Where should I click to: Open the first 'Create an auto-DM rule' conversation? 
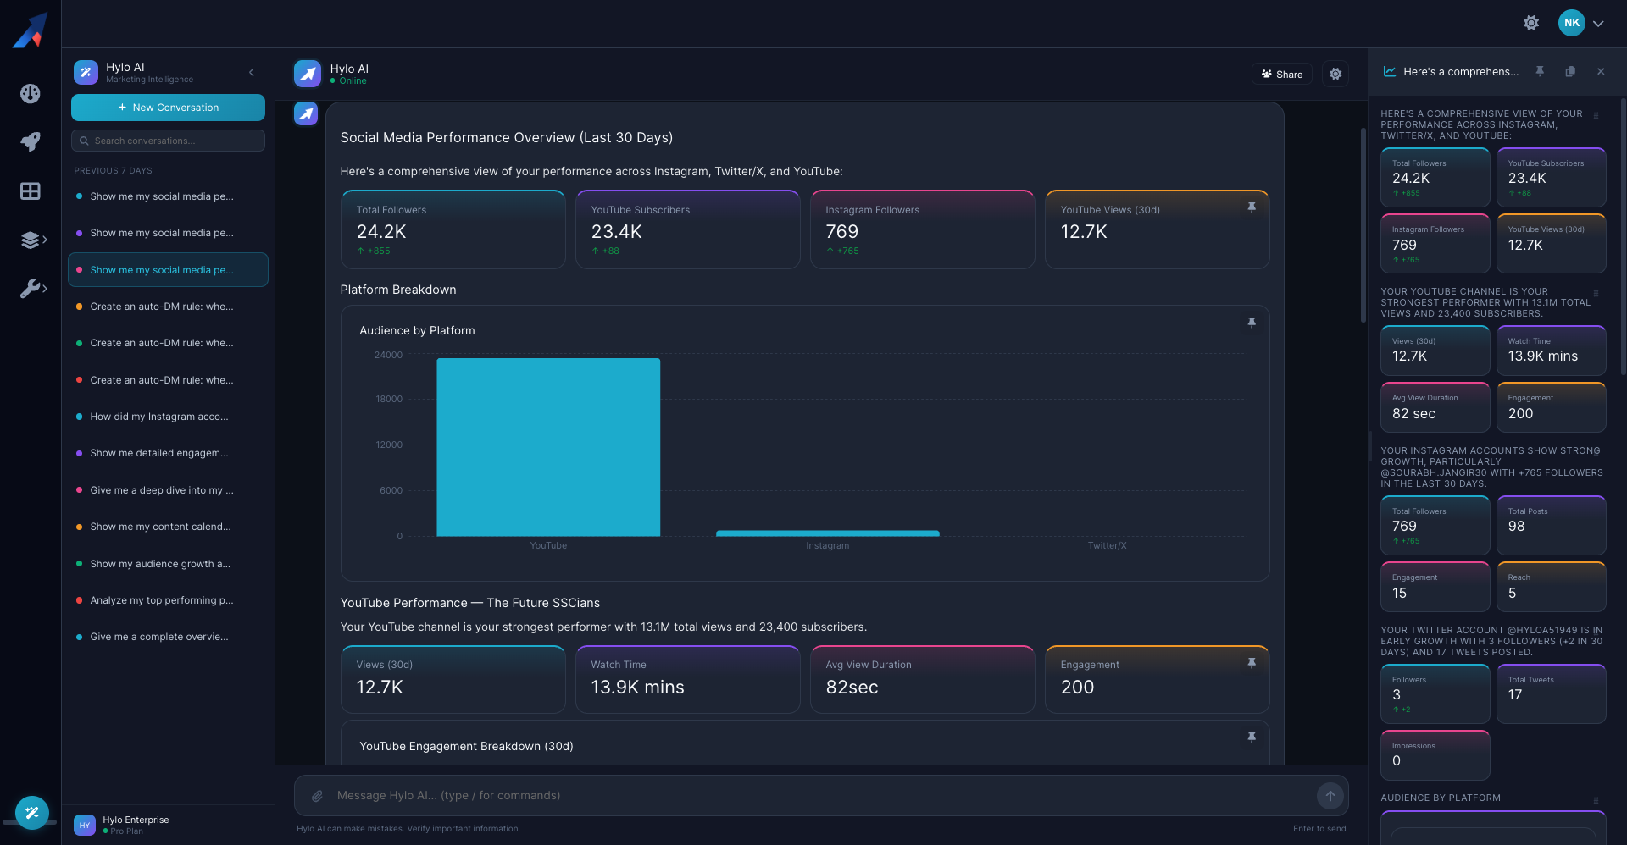coord(168,307)
